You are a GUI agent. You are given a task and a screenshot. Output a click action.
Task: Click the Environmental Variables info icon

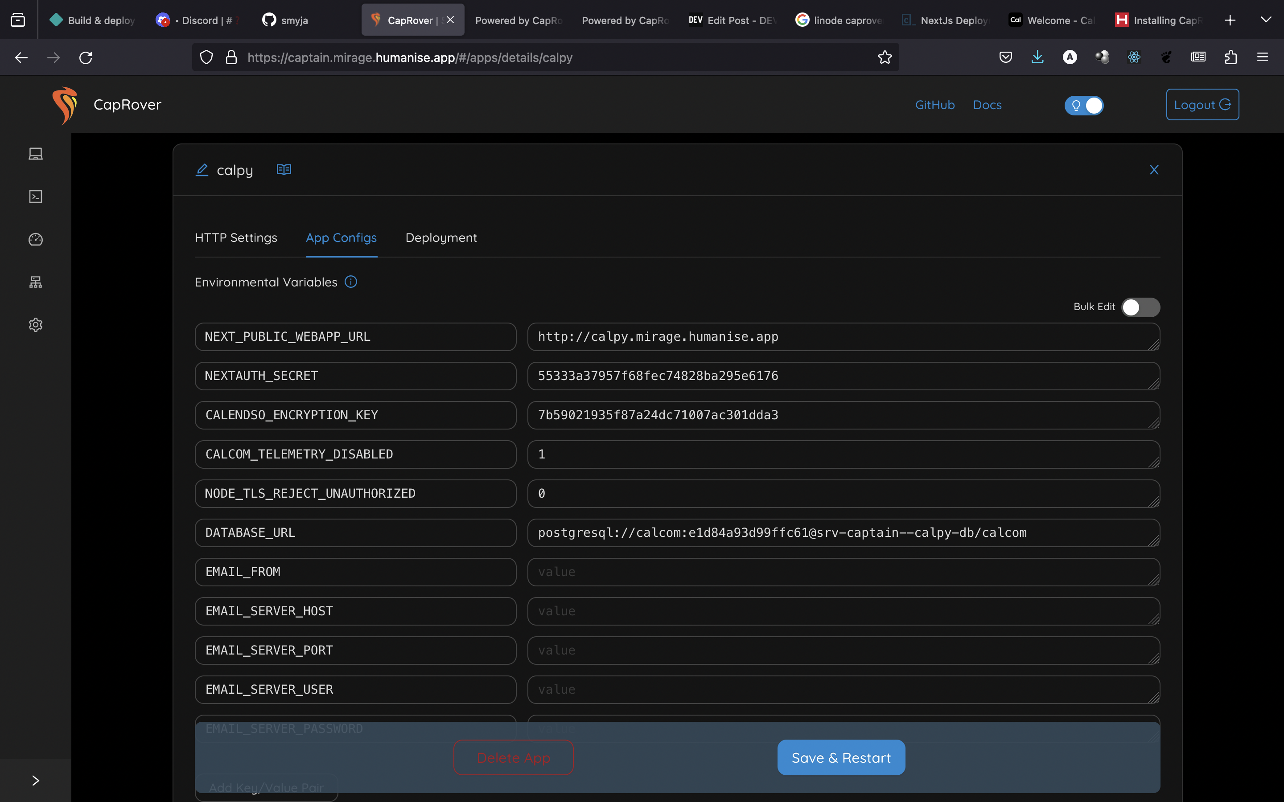click(x=351, y=282)
